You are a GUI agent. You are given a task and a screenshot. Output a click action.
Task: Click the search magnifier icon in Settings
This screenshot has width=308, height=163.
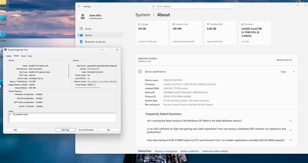[154, 6]
